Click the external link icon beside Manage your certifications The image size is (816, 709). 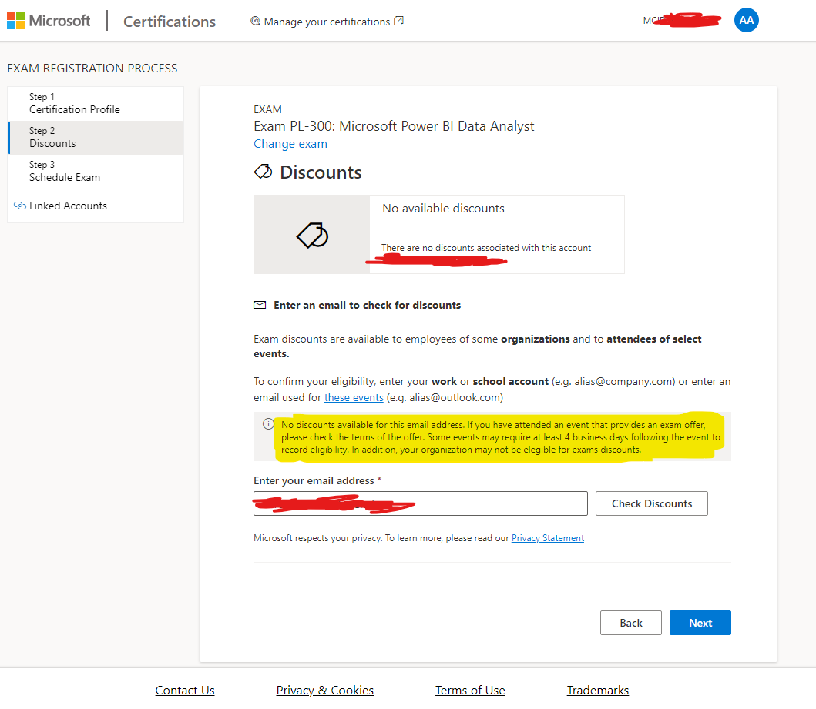398,21
